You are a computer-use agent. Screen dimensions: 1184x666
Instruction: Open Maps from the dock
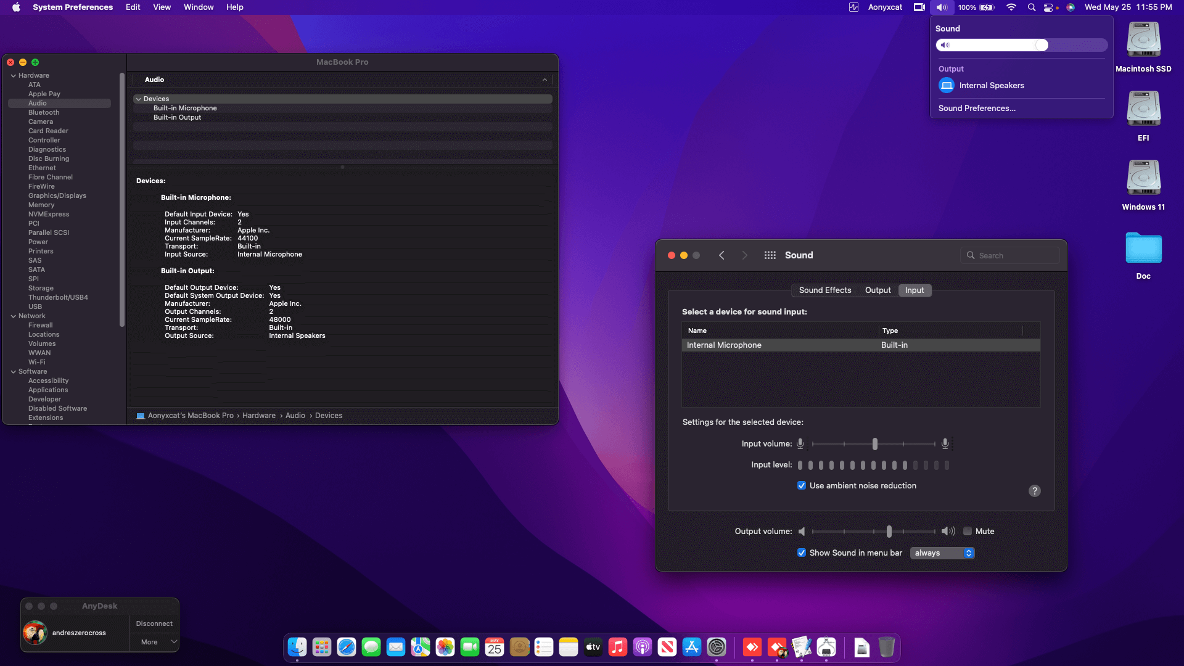click(421, 647)
